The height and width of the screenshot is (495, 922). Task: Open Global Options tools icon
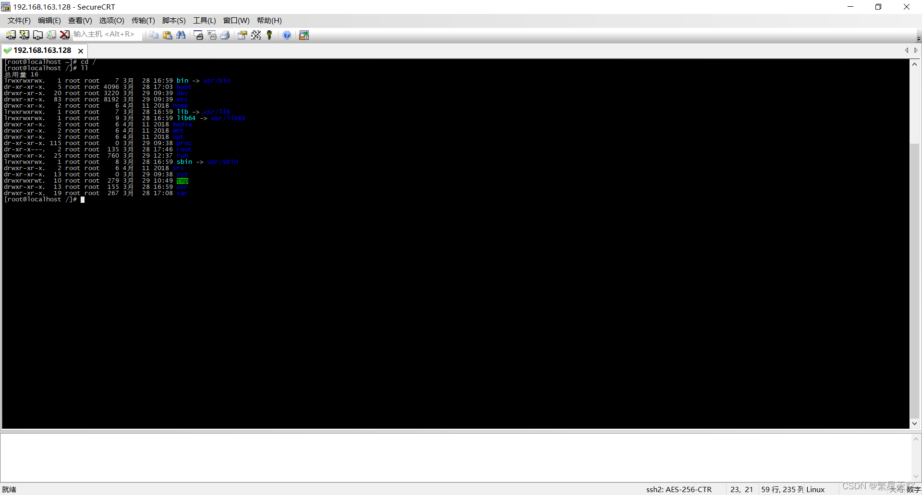pyautogui.click(x=256, y=35)
